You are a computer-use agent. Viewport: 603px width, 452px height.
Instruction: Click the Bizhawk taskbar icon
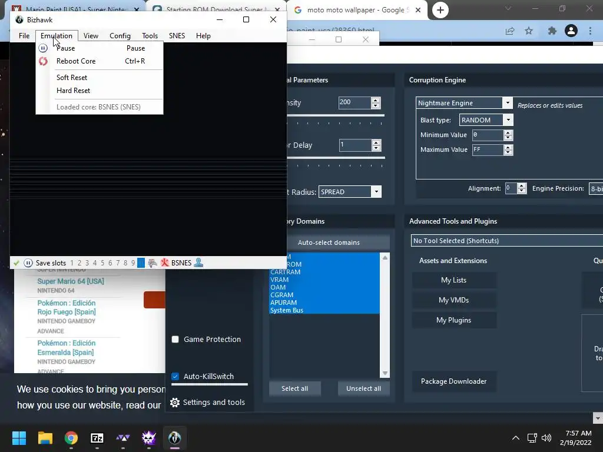174,438
